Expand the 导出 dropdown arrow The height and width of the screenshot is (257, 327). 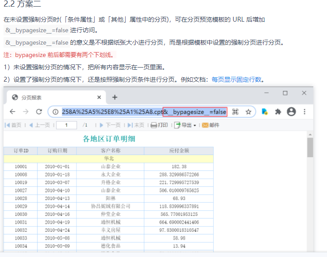click(x=195, y=125)
